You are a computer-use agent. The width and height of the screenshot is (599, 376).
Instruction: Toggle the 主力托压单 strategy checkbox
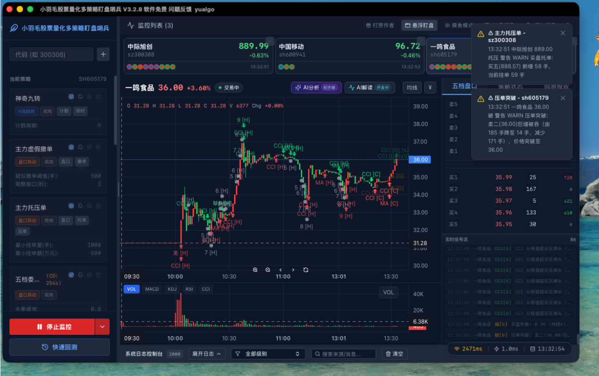click(71, 206)
